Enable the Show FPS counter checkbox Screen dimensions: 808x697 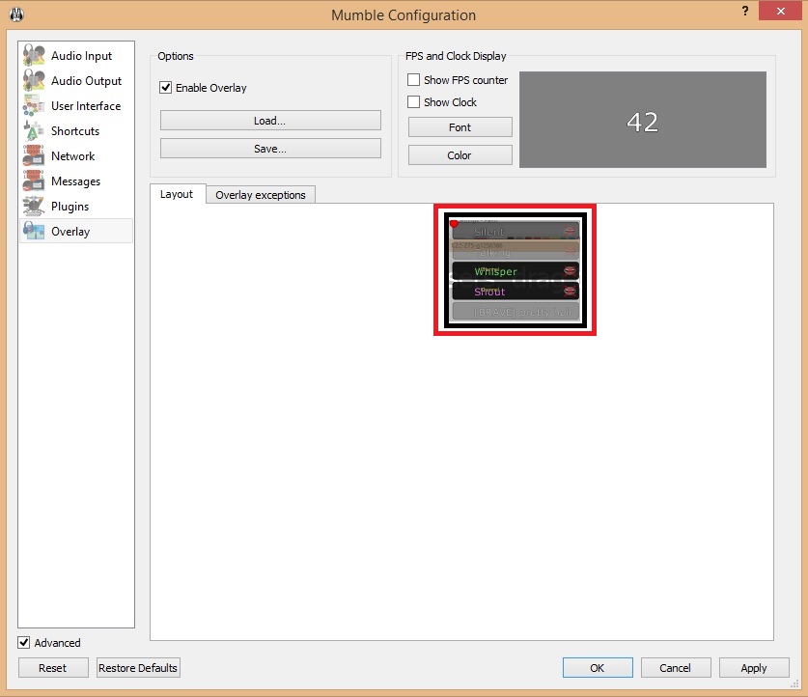(x=413, y=80)
